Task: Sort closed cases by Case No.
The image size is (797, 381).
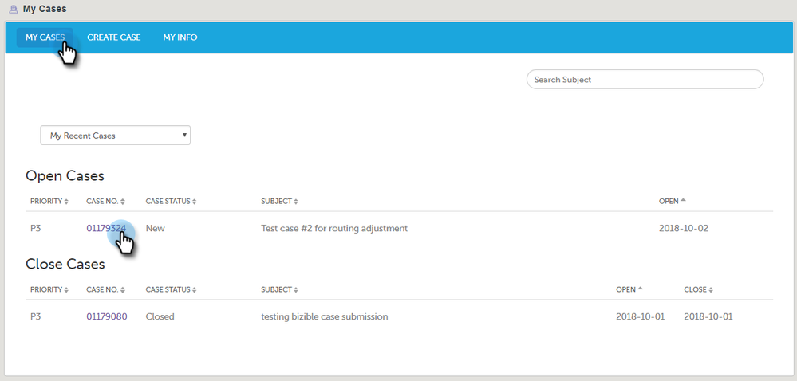Action: (105, 290)
